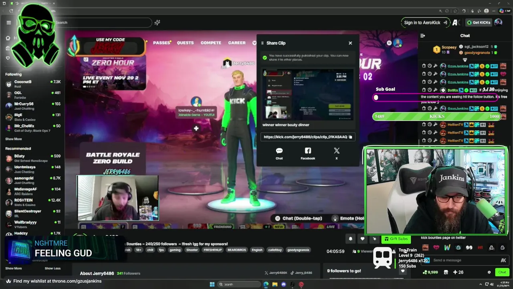Click the sparkle icon beside the search bar
Image resolution: width=513 pixels, height=289 pixels.
tap(157, 22)
